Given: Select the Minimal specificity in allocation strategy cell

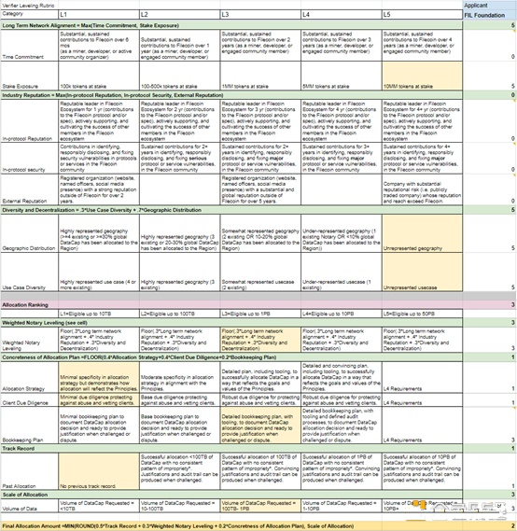Looking at the screenshot, I should [99, 378].
